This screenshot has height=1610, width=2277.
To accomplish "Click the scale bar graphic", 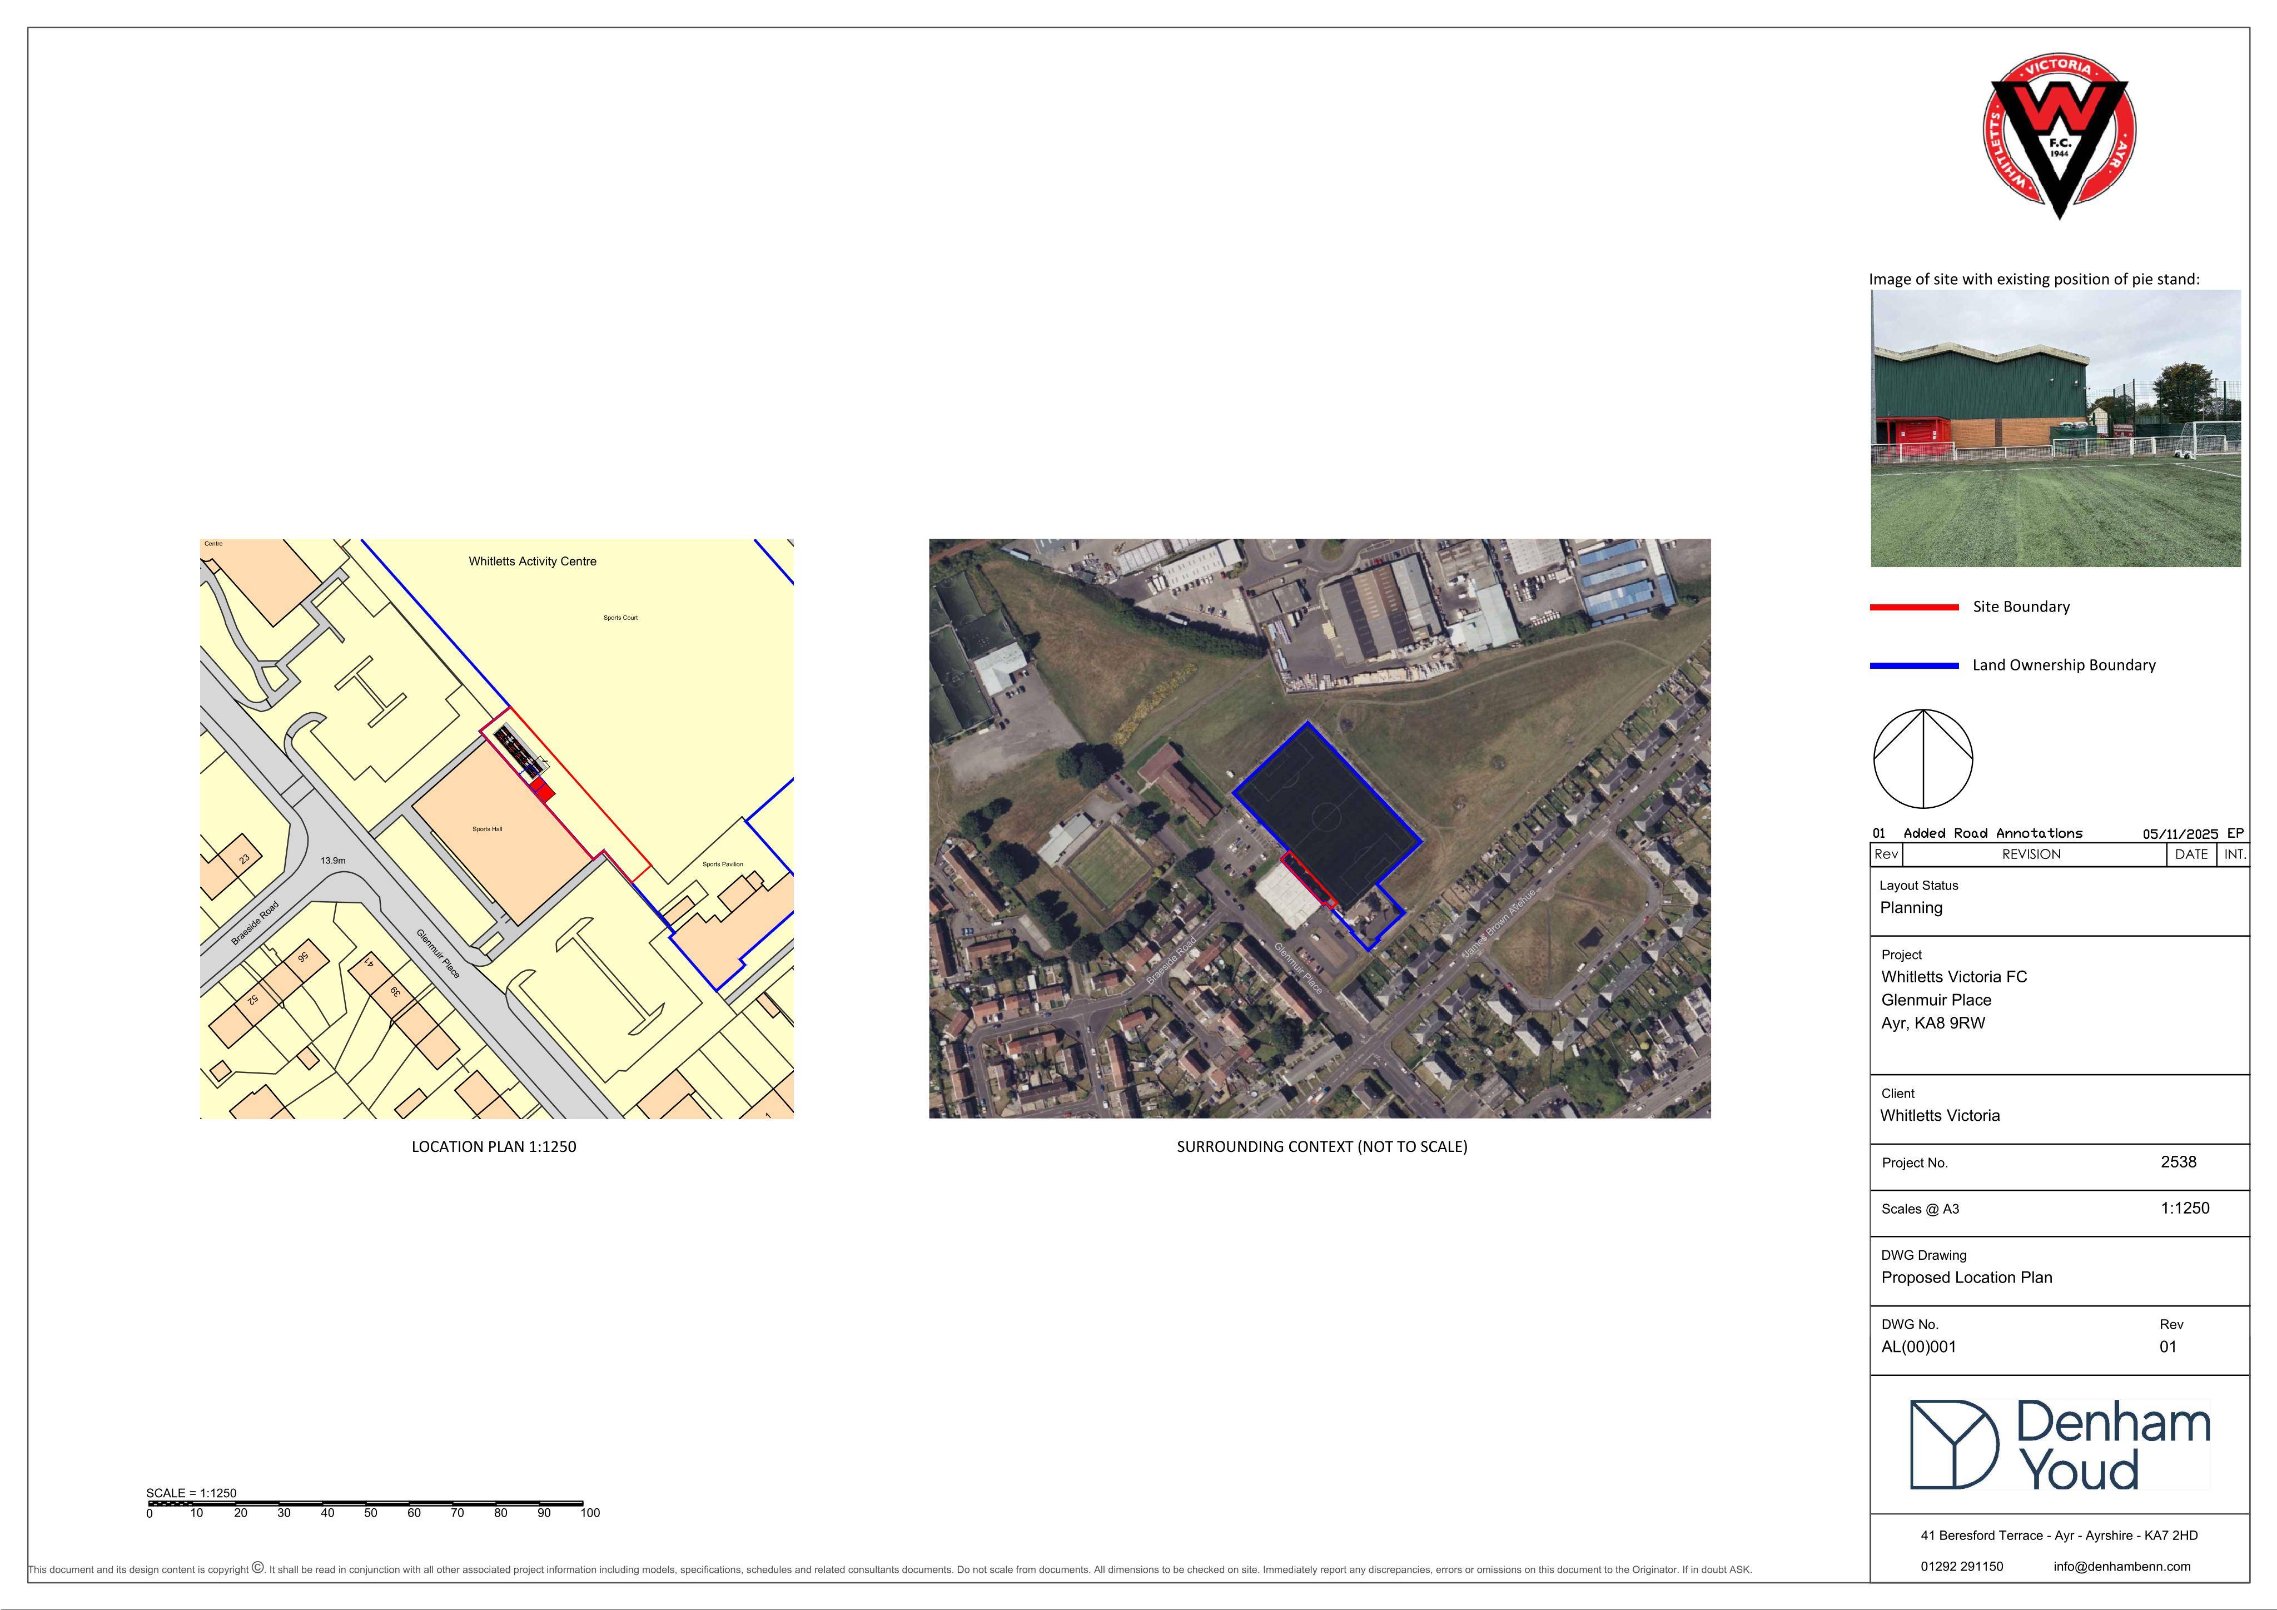I will coord(365,1505).
